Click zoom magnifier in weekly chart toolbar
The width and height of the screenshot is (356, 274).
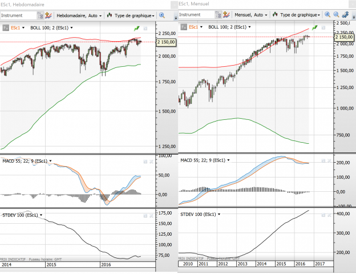[x=162, y=15]
